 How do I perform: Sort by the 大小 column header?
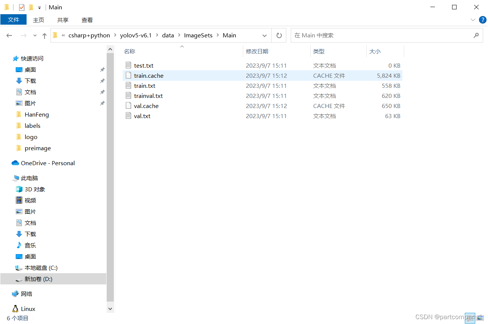click(375, 52)
